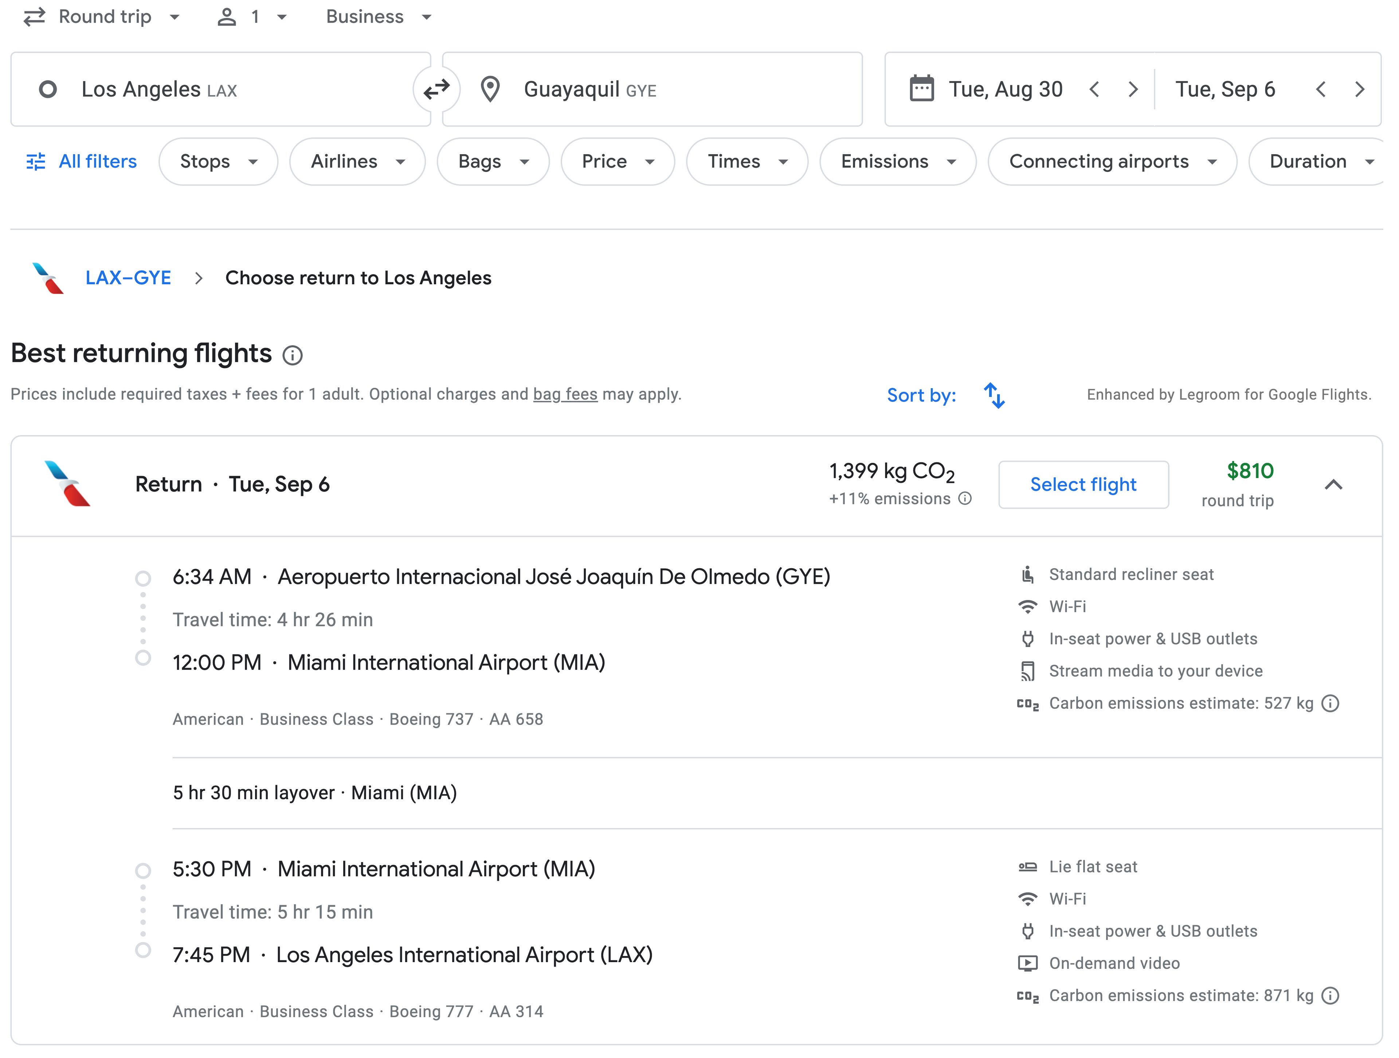Advance the Sep 6 return date forward
Image resolution: width=1399 pixels, height=1058 pixels.
coord(1359,89)
